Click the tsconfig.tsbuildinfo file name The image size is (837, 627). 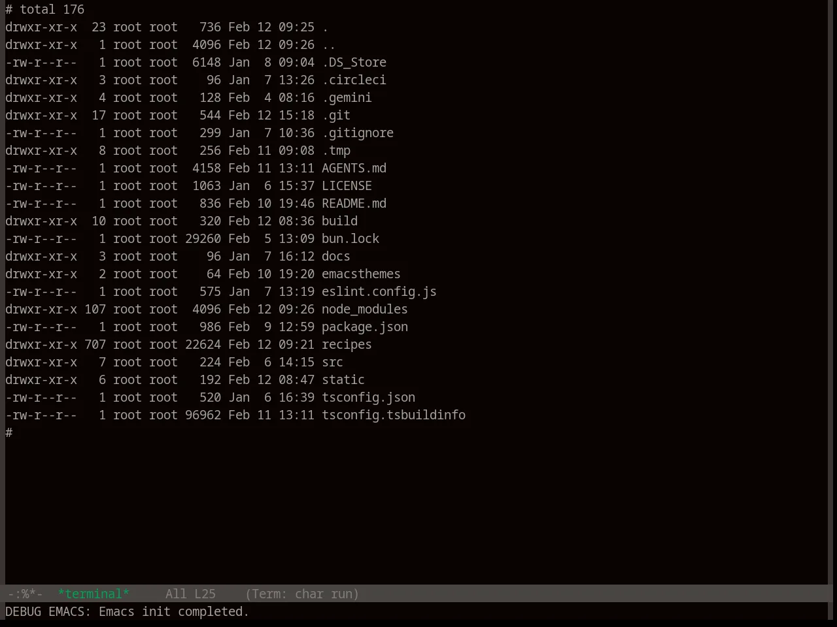tap(394, 415)
